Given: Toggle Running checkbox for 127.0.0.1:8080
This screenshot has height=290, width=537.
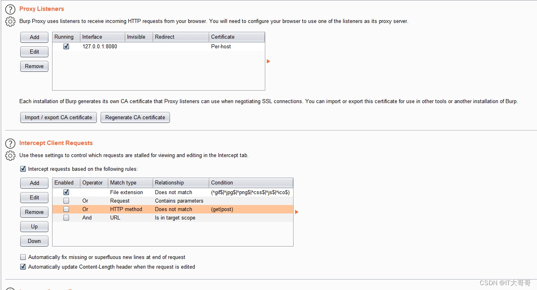Looking at the screenshot, I should click(x=66, y=46).
